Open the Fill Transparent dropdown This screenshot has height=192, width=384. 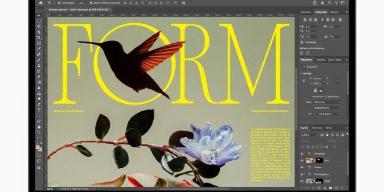(x=329, y=114)
